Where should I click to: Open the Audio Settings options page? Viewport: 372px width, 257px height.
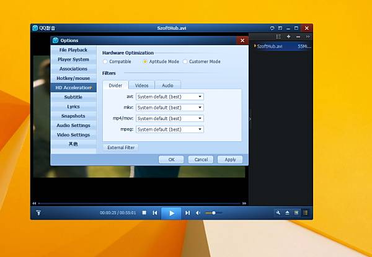point(73,126)
